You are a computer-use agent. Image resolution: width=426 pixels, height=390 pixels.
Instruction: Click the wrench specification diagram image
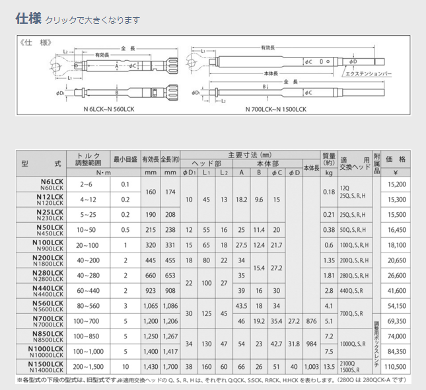pyautogui.click(x=213, y=75)
